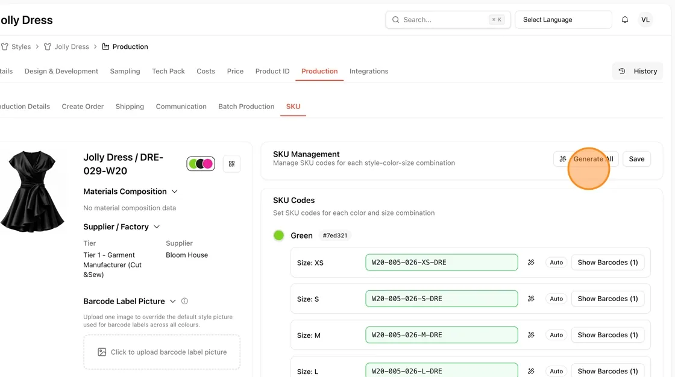The width and height of the screenshot is (675, 377).
Task: Show barcodes for Size S
Action: coord(607,299)
